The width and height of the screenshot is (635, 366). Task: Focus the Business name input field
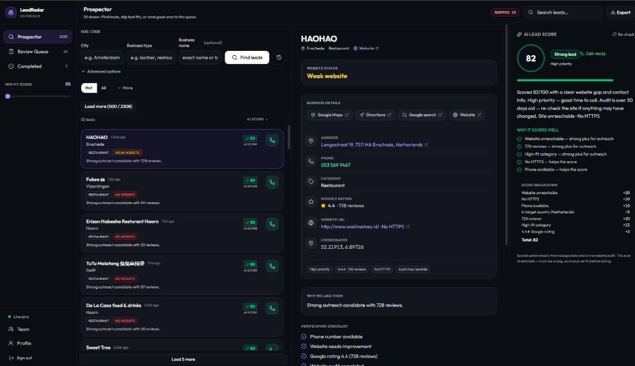pos(200,58)
